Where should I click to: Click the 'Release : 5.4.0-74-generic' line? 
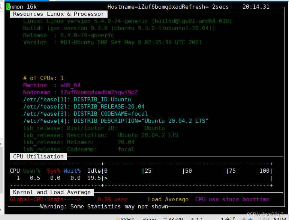69,35
